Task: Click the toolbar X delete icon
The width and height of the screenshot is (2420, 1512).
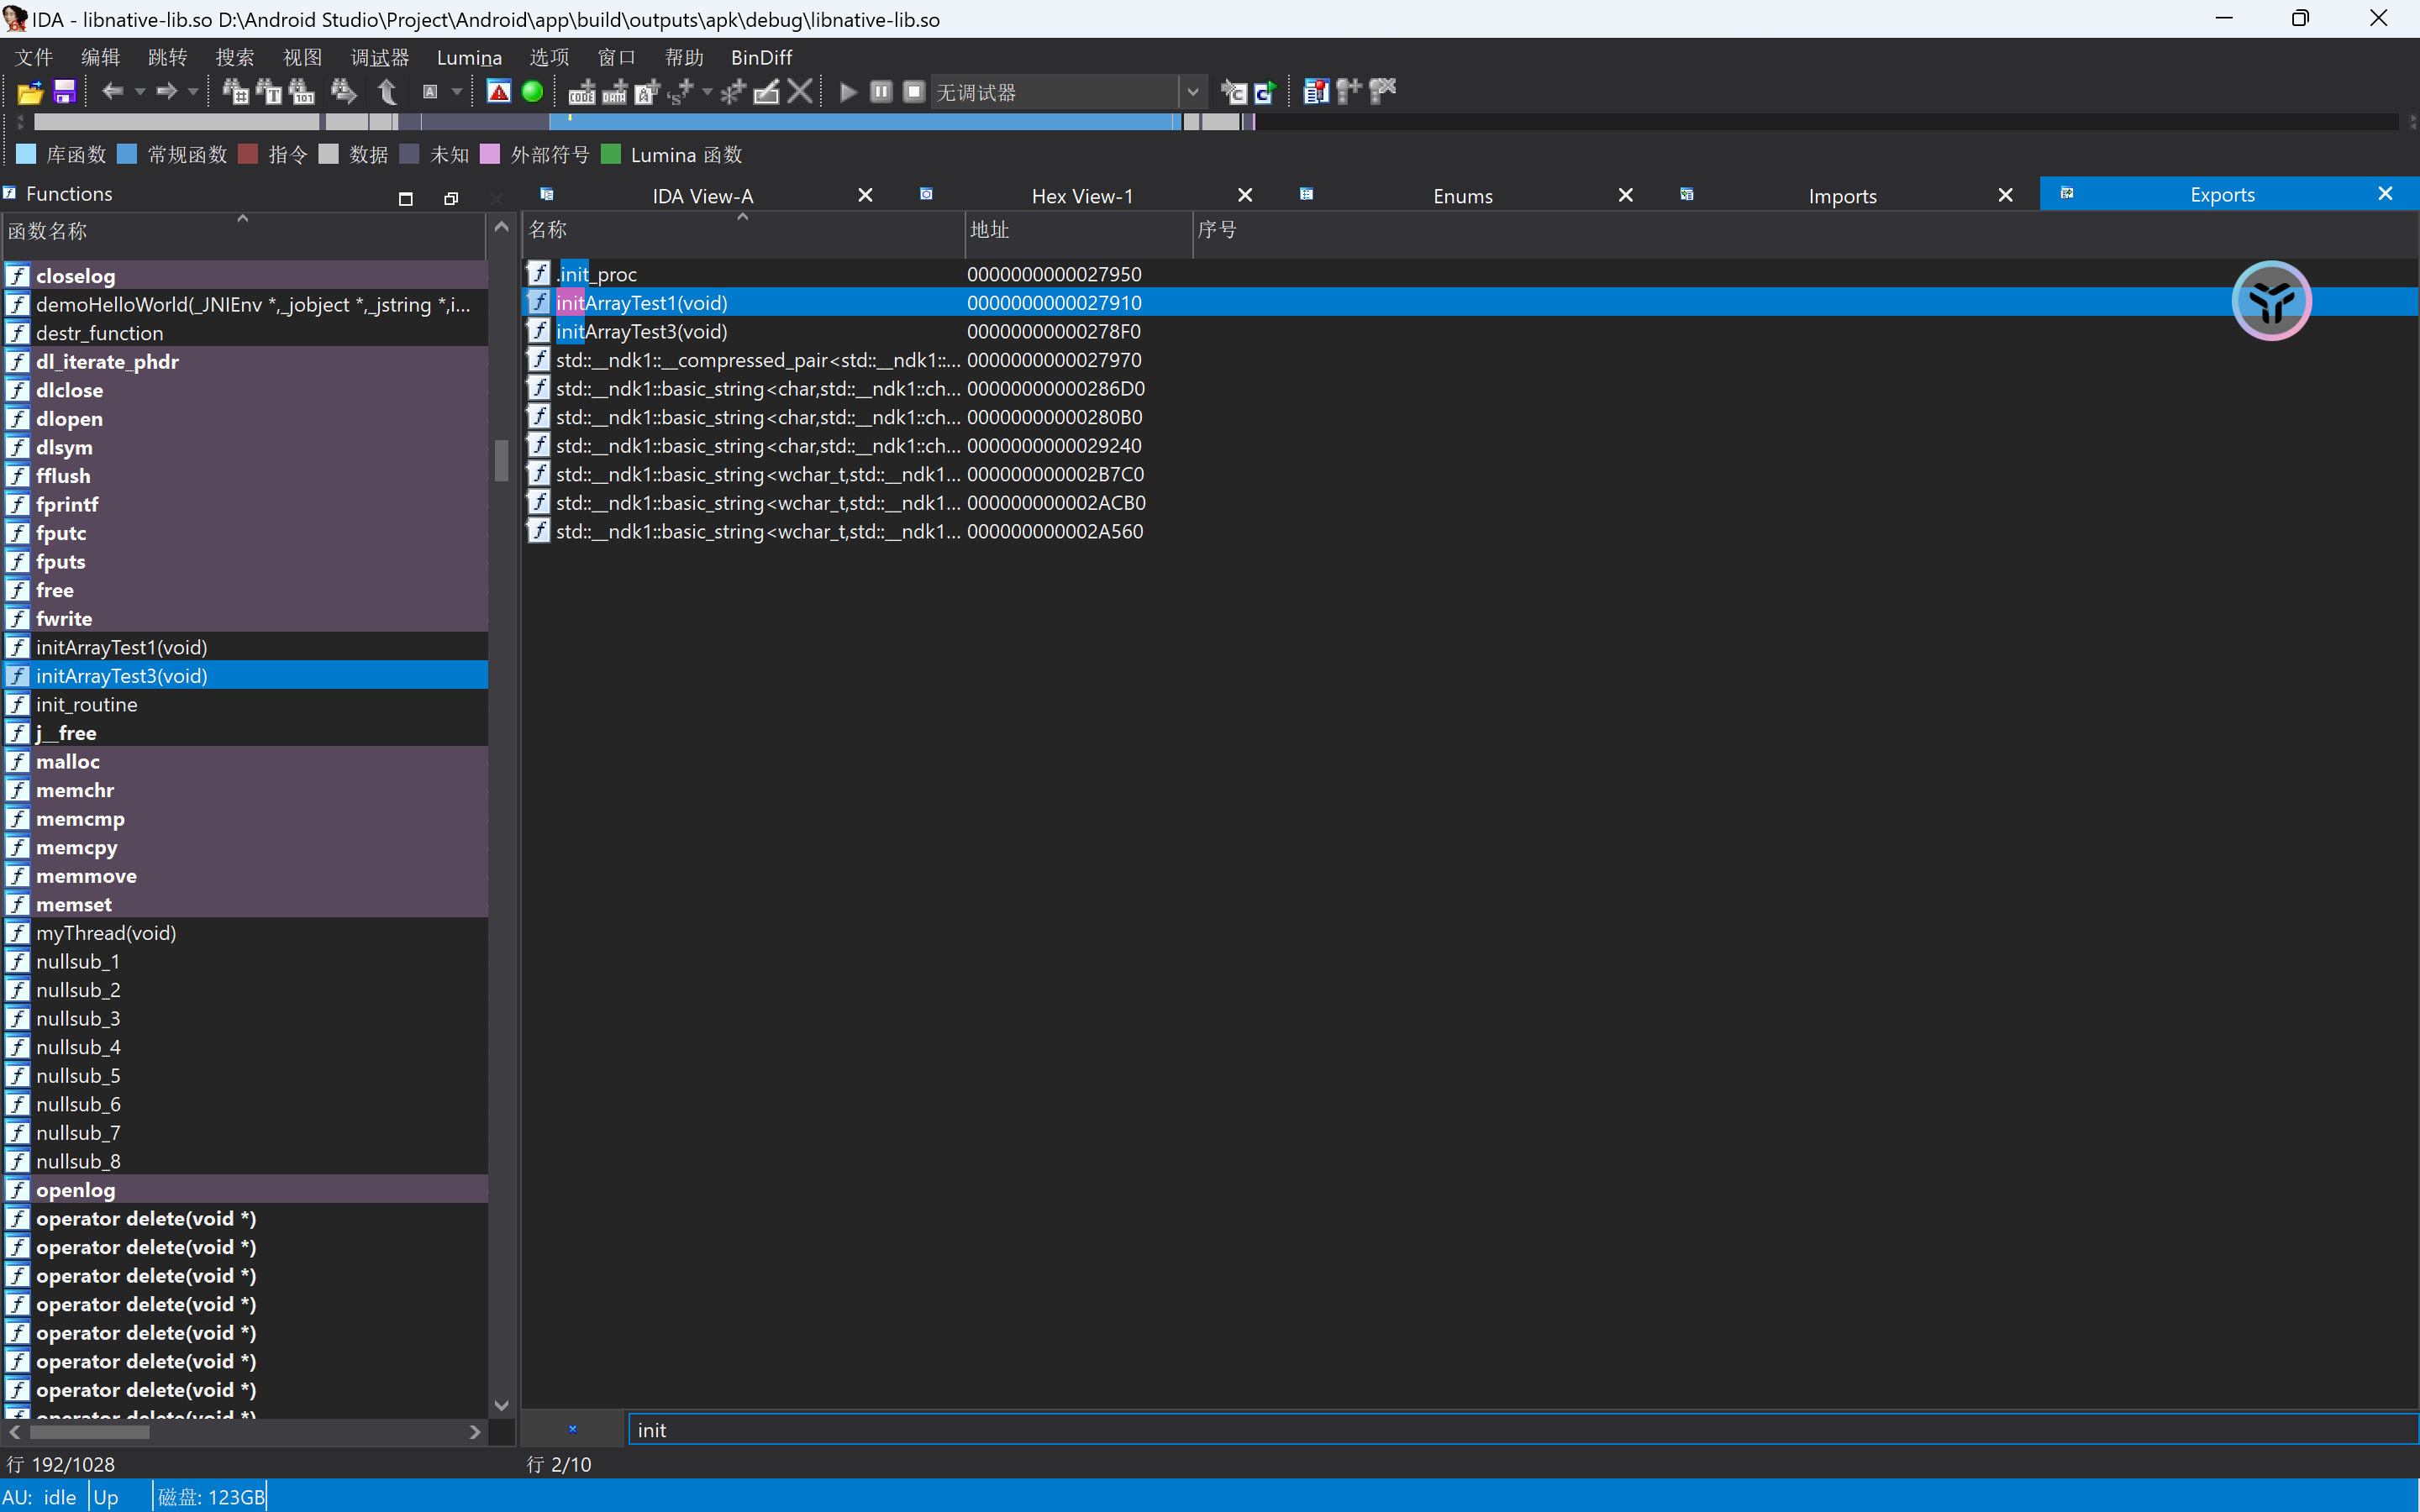Action: [x=799, y=92]
